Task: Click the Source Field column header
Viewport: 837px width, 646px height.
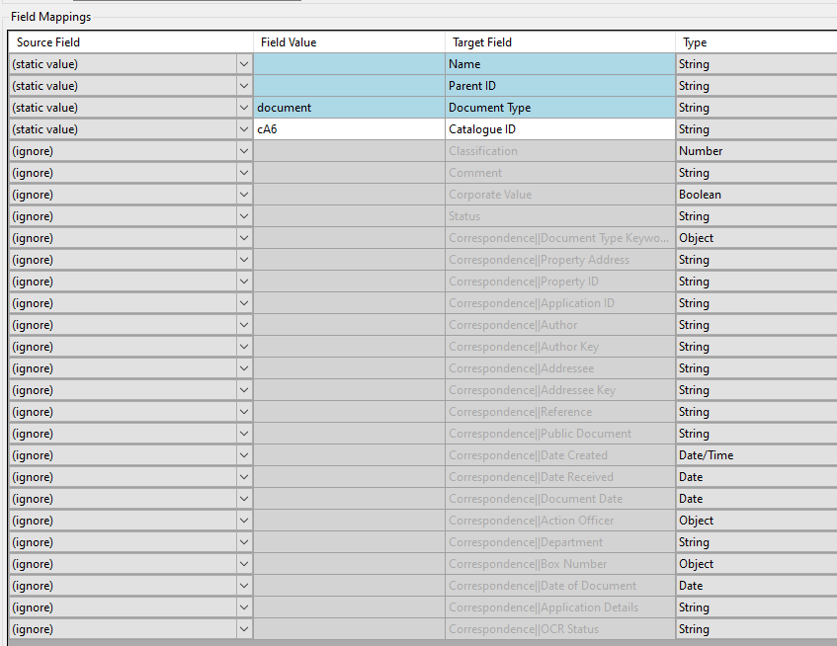Action: tap(128, 42)
